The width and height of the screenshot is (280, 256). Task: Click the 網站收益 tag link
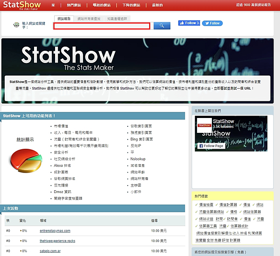[206, 219]
